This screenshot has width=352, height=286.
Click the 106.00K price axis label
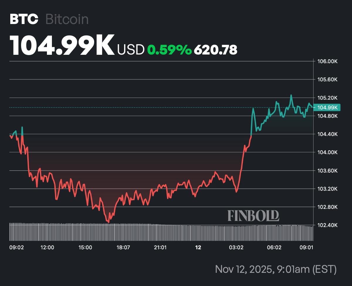point(327,62)
